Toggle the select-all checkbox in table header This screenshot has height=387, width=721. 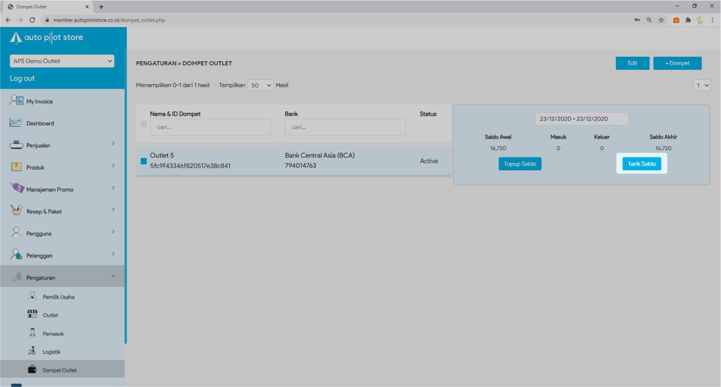[144, 124]
